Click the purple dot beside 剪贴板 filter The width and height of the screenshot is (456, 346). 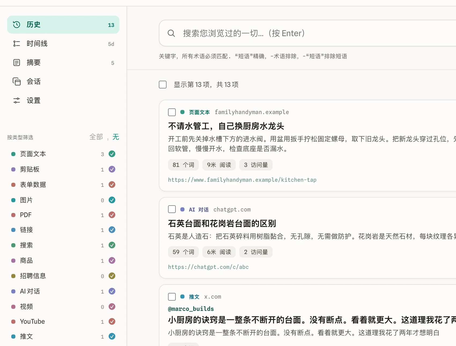(x=13, y=169)
